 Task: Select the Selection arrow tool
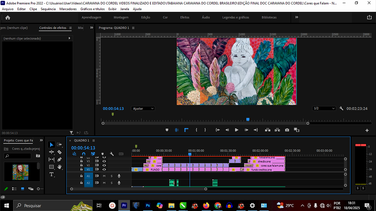point(52,145)
